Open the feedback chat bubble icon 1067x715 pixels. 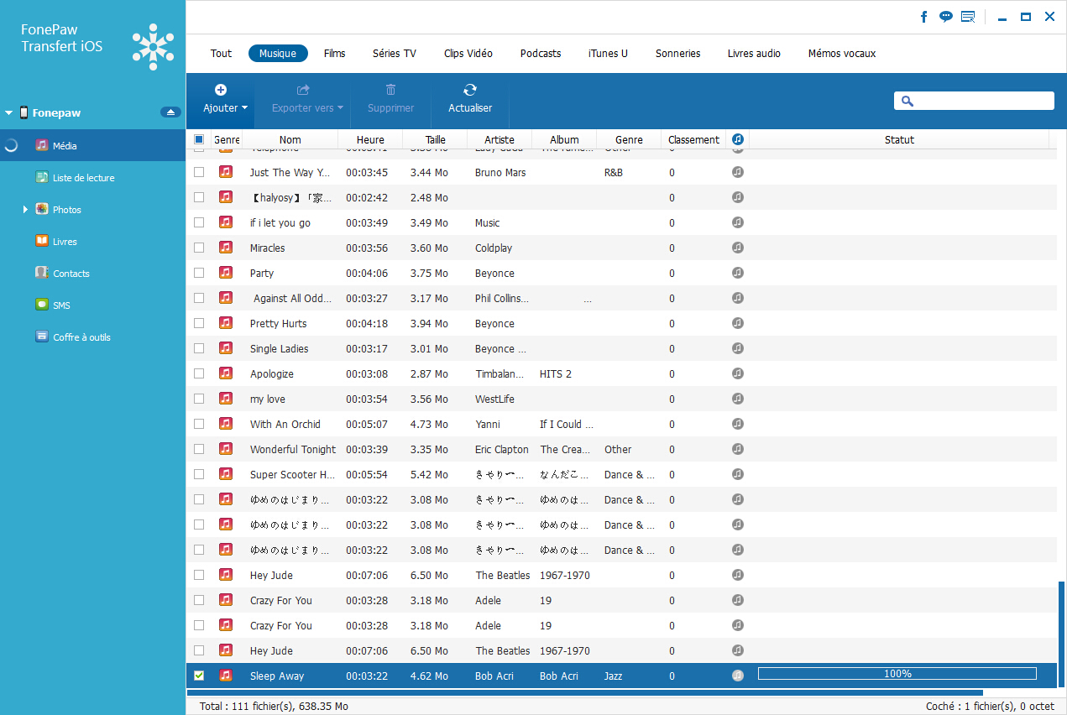pos(946,17)
